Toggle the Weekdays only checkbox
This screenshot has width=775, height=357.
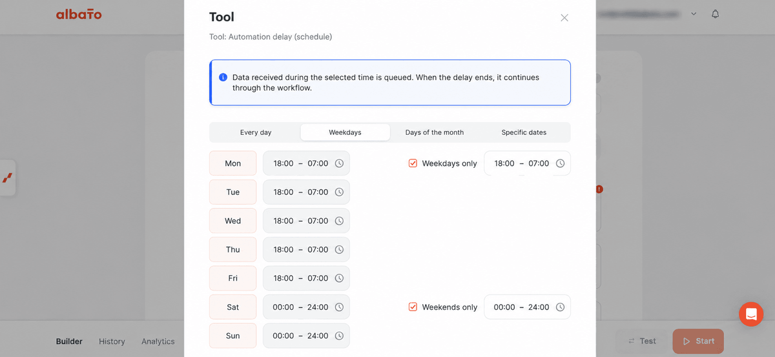[413, 163]
